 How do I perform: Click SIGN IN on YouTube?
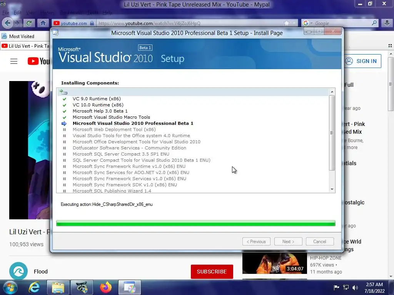(362, 61)
